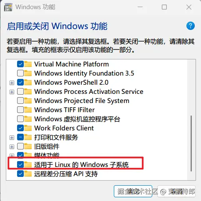Expand the Windows PowerShell 2.0 node
This screenshot has height=201, width=201.
(12, 83)
